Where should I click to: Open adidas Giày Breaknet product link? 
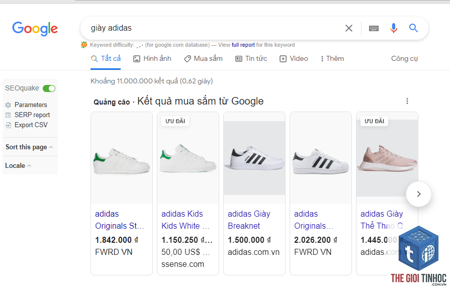[x=249, y=220]
